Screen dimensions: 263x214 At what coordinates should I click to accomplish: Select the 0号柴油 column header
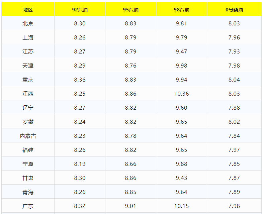[234, 10]
